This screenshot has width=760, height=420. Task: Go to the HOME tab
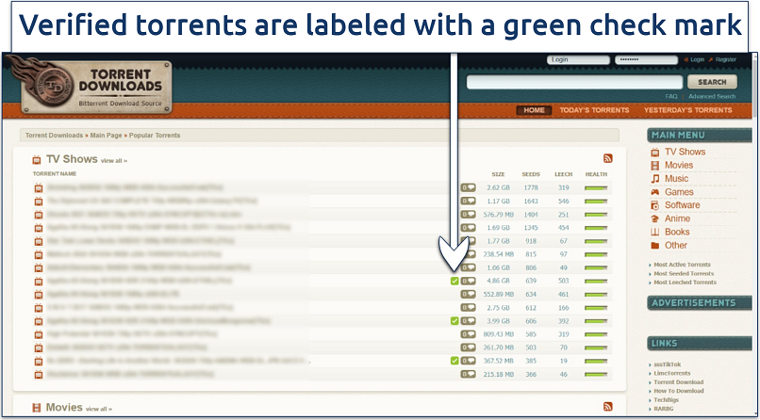pyautogui.click(x=534, y=110)
